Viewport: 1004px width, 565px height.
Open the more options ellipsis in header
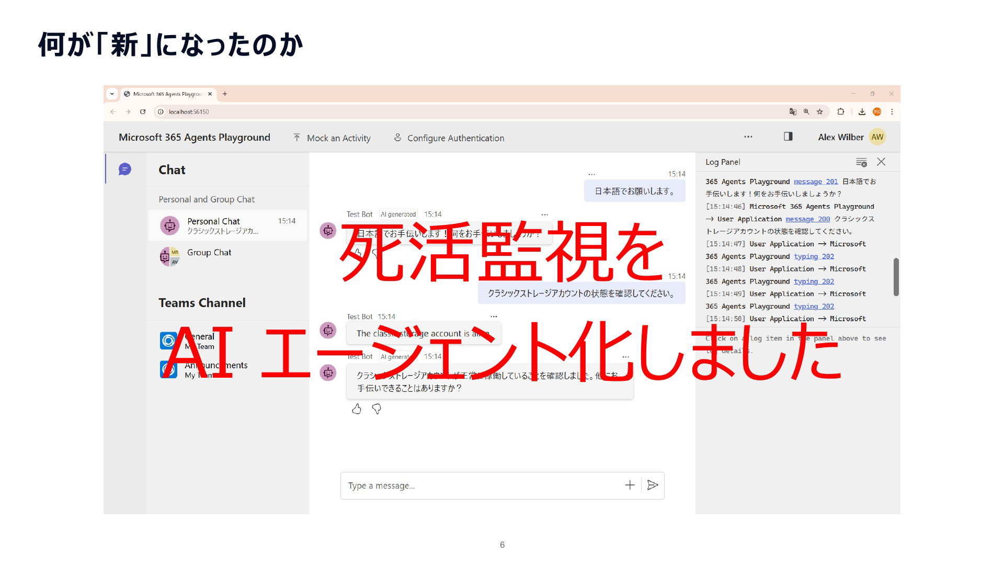[x=748, y=137]
